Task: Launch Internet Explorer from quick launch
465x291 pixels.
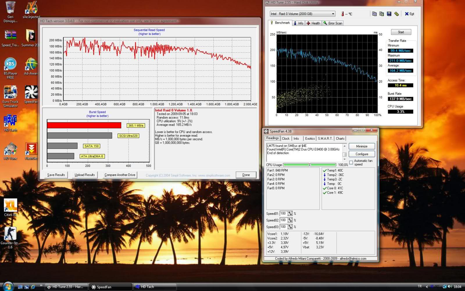Action: pyautogui.click(x=33, y=287)
